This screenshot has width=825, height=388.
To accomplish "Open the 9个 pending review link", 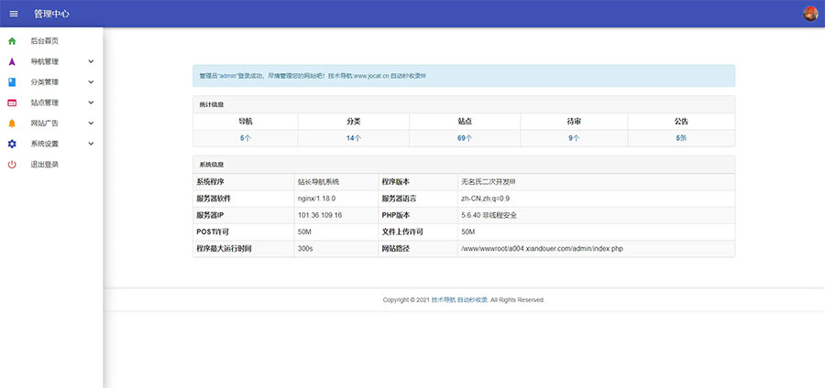I will coord(574,138).
